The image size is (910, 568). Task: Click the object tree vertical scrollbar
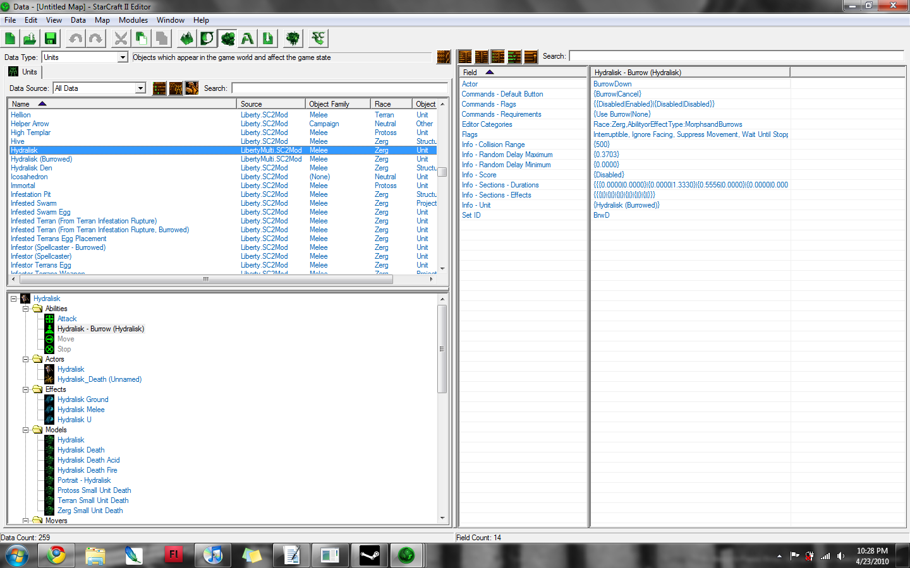[442, 348]
